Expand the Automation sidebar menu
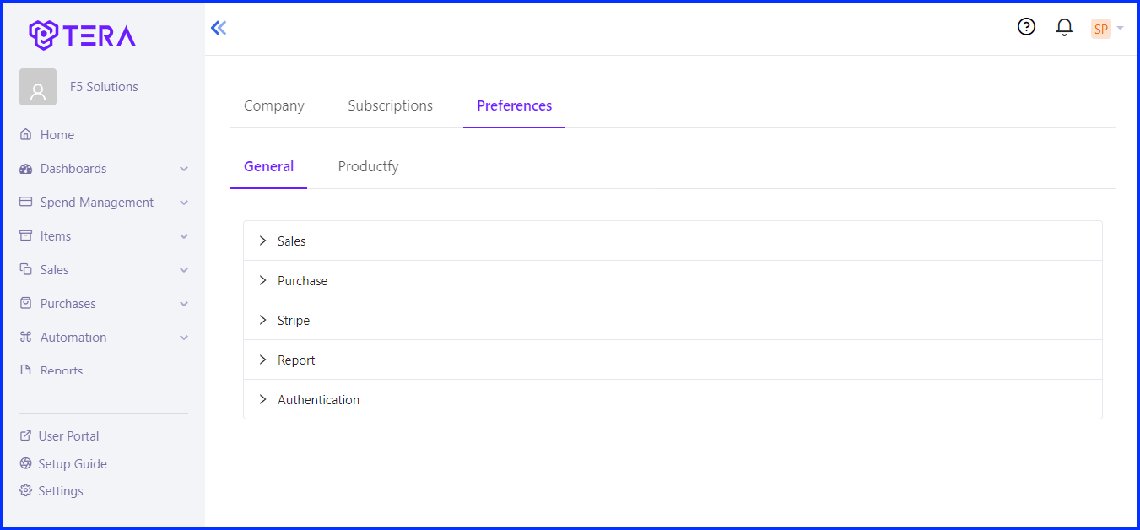Image resolution: width=1140 pixels, height=530 pixels. 104,338
